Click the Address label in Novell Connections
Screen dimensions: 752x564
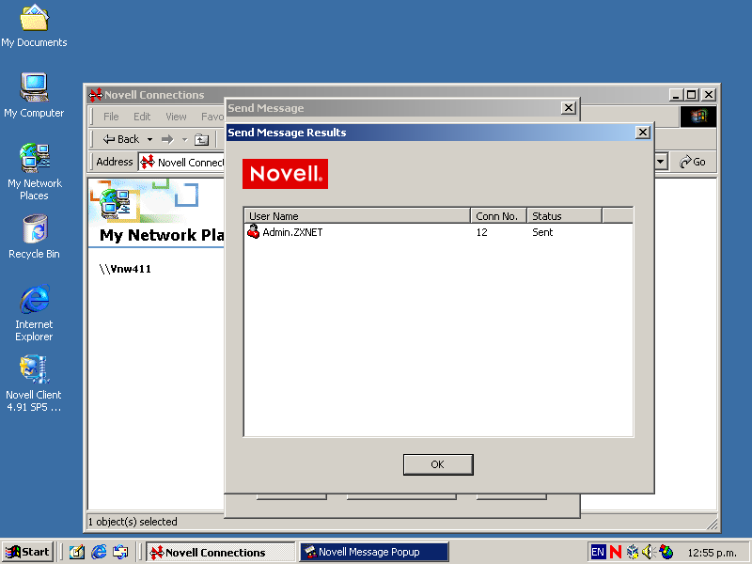[114, 162]
